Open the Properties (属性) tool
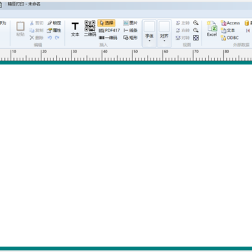The image size is (252, 252). pos(54,30)
